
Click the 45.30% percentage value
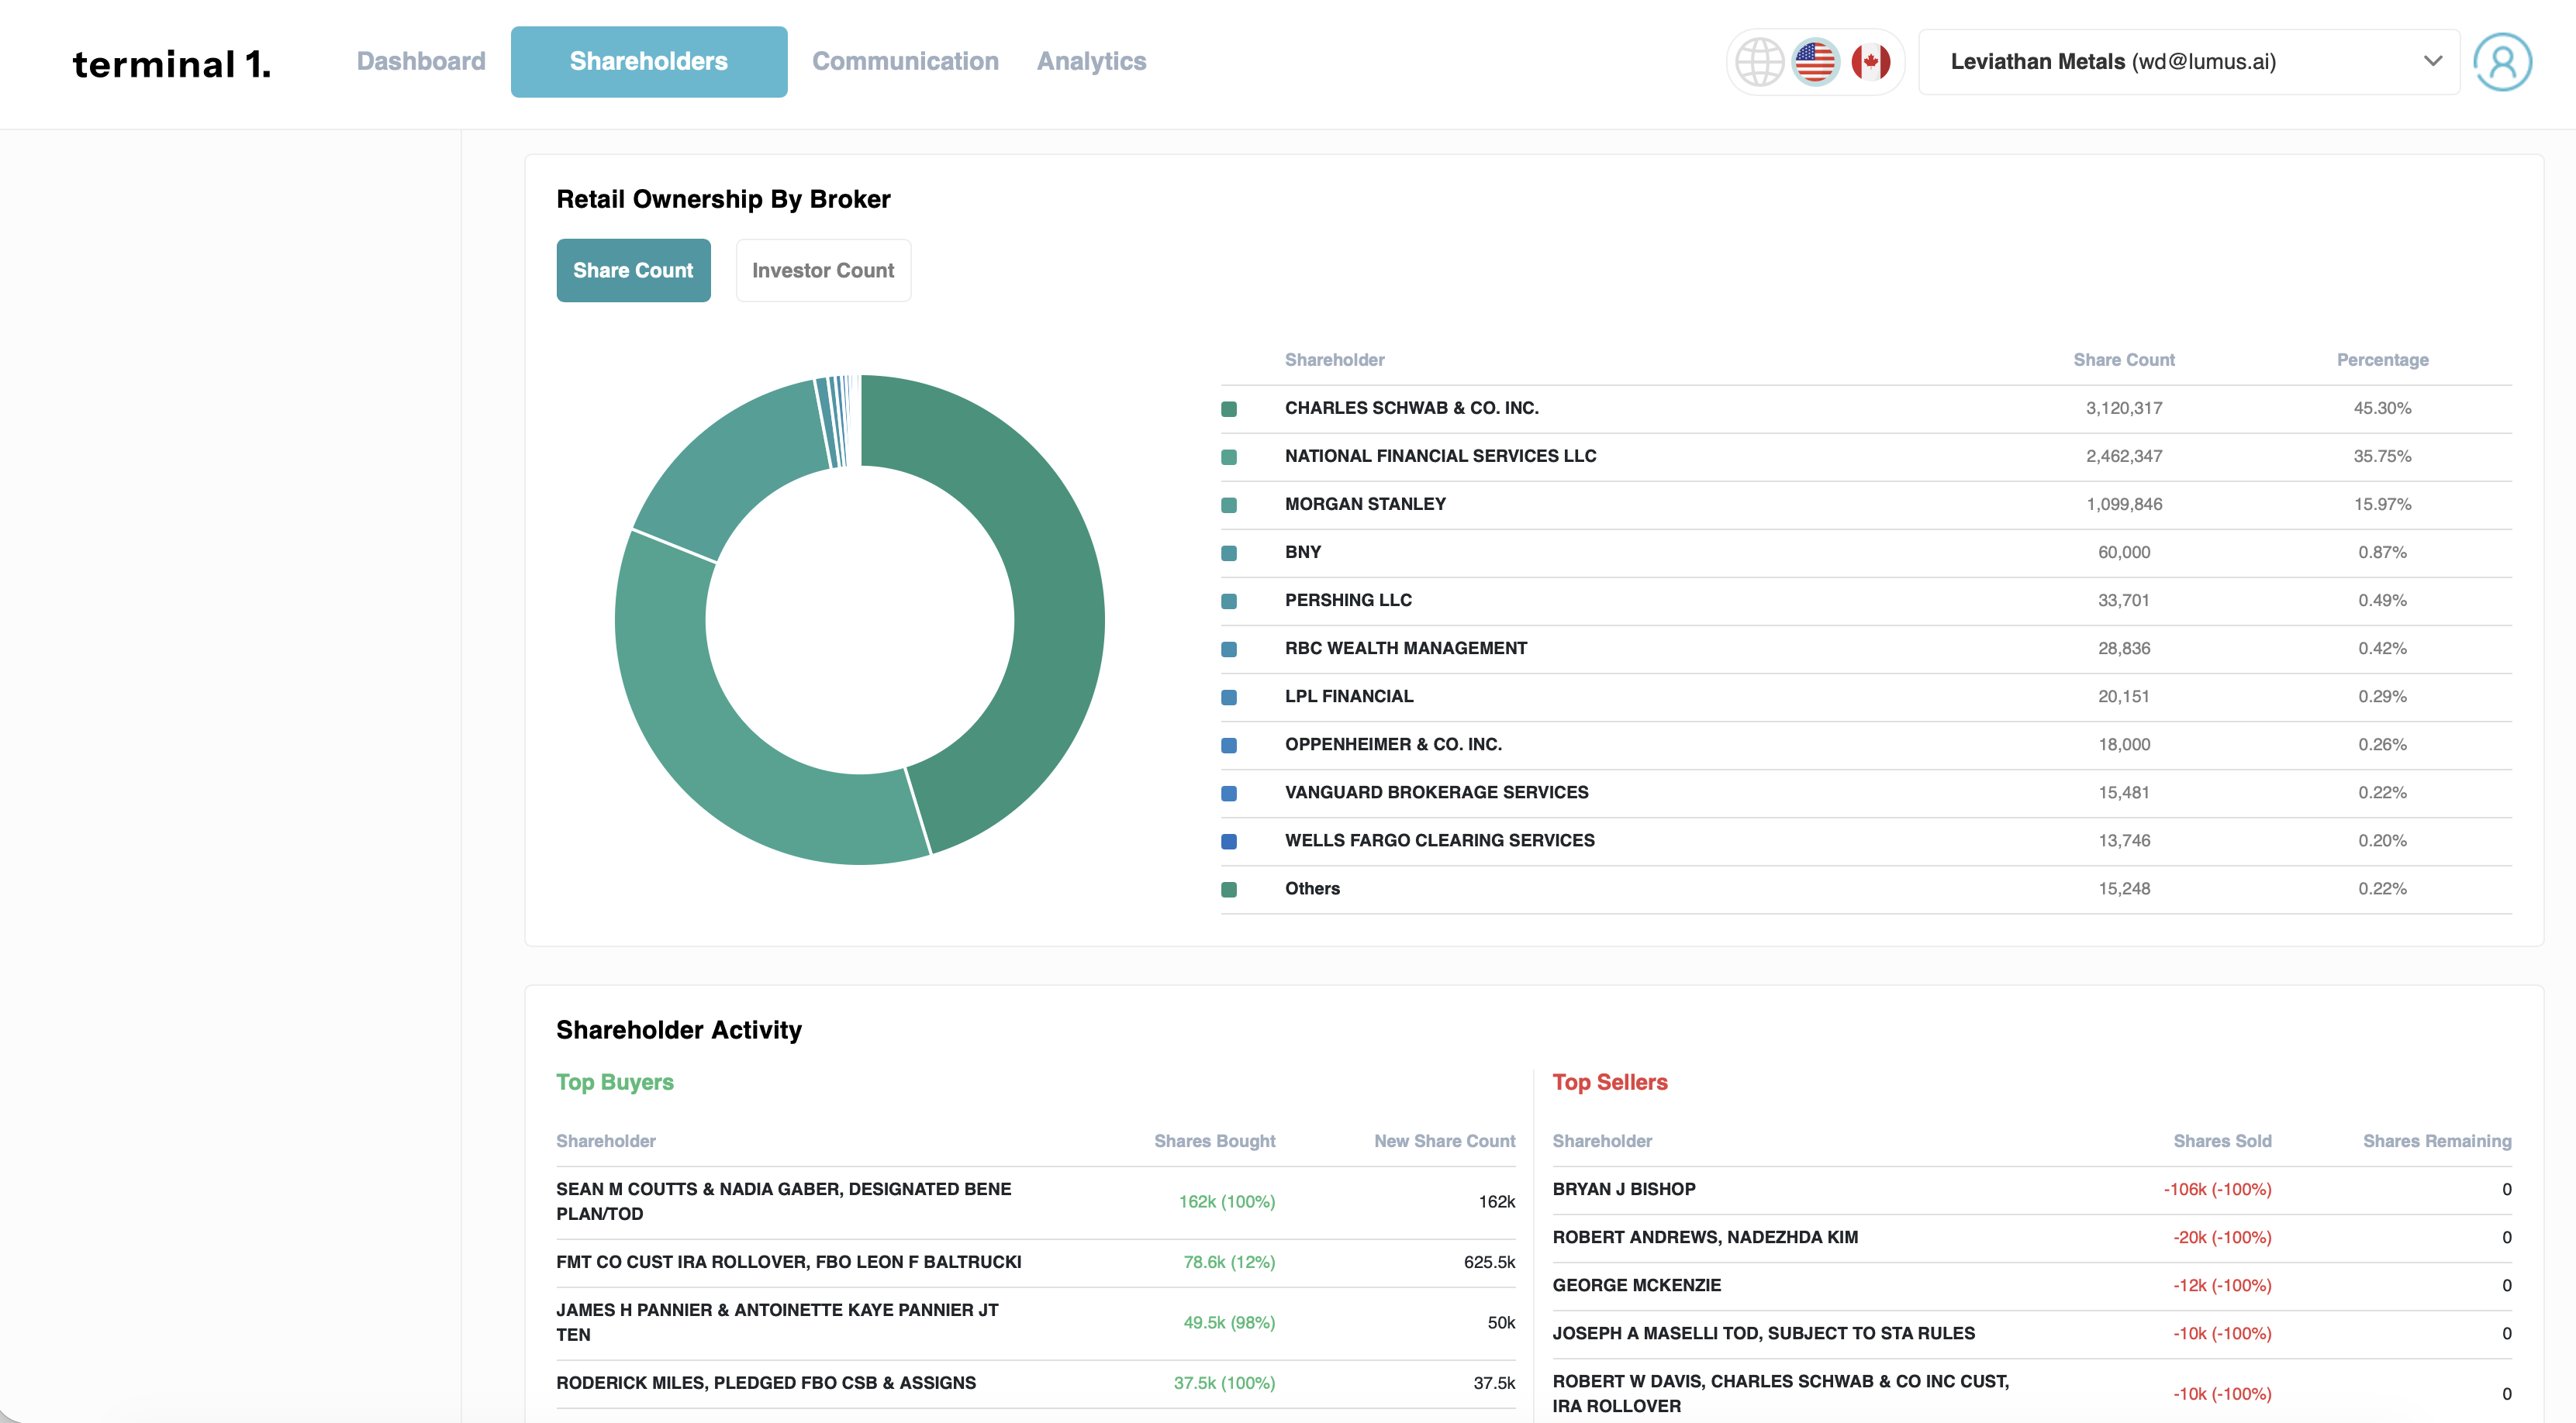click(2382, 408)
